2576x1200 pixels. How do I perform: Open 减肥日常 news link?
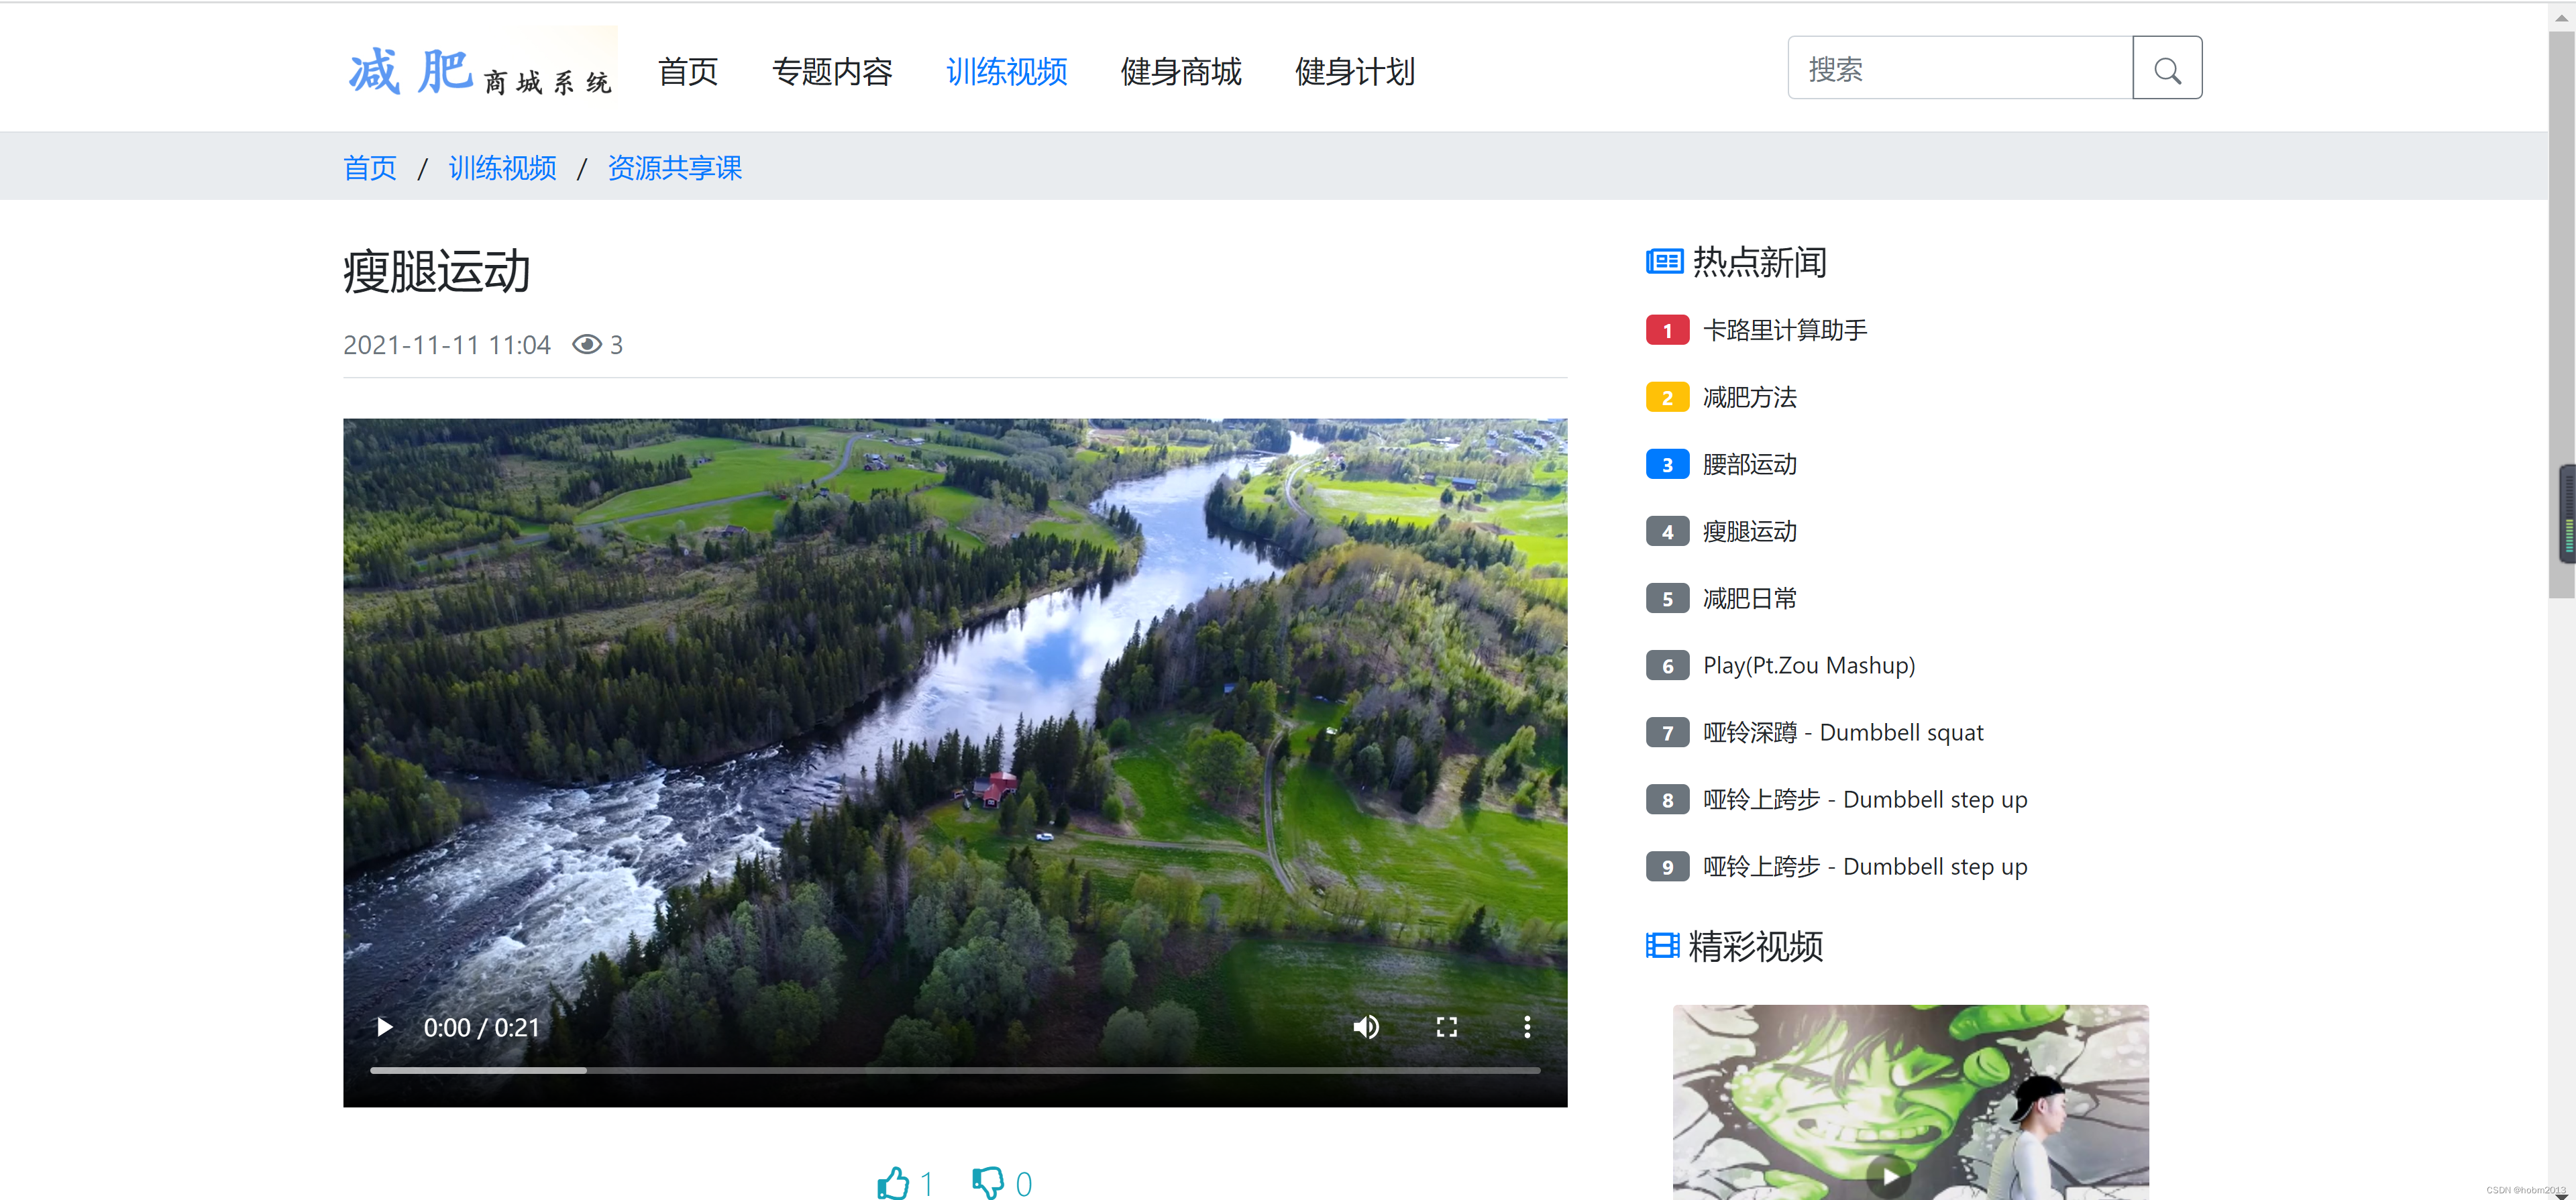1750,598
